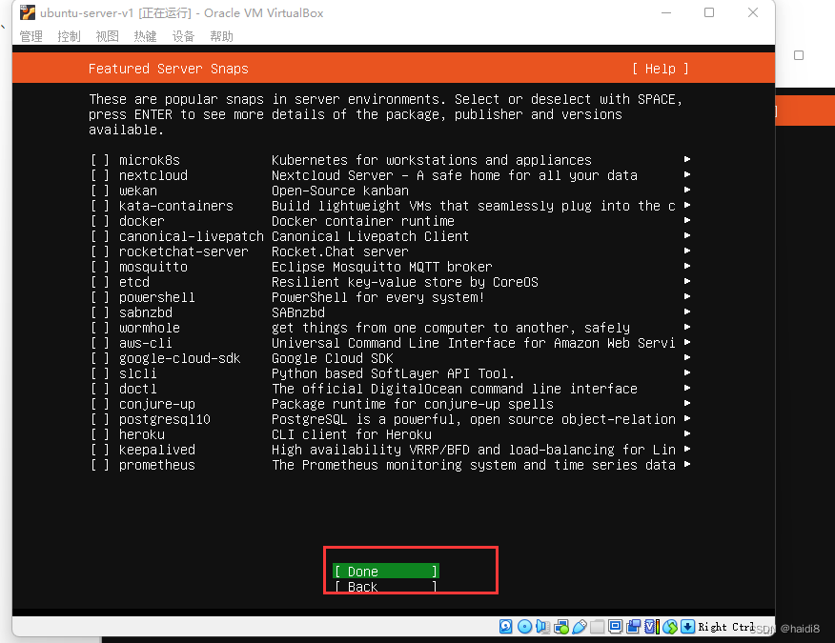Expand details arrow for wormhole row

[x=687, y=327]
